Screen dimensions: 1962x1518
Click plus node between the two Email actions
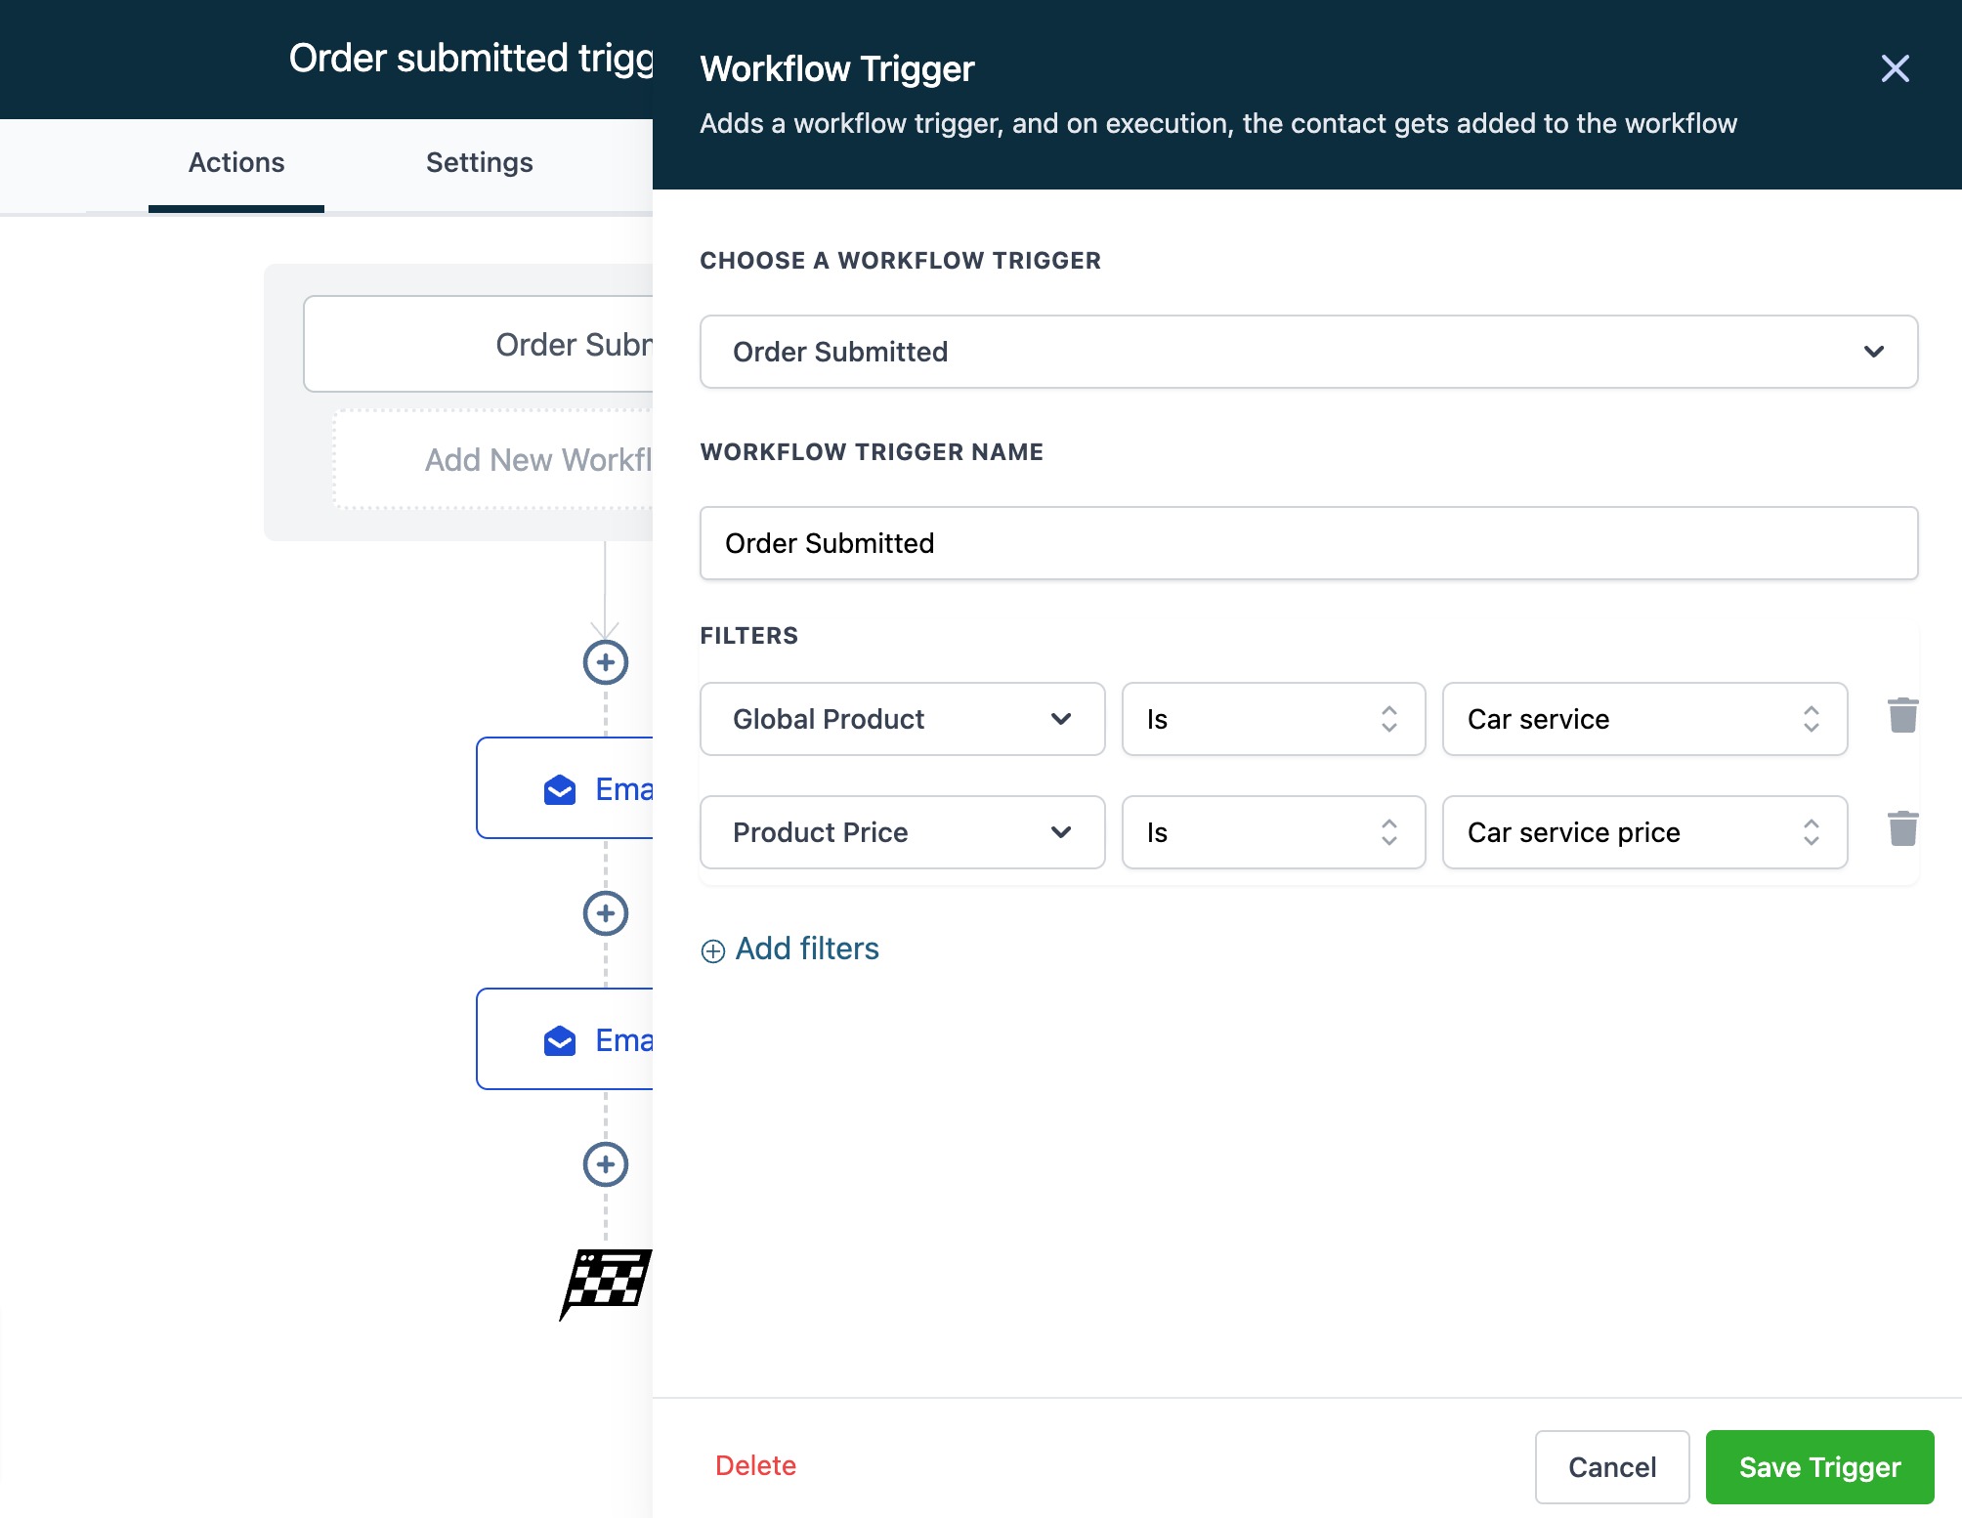coord(605,913)
